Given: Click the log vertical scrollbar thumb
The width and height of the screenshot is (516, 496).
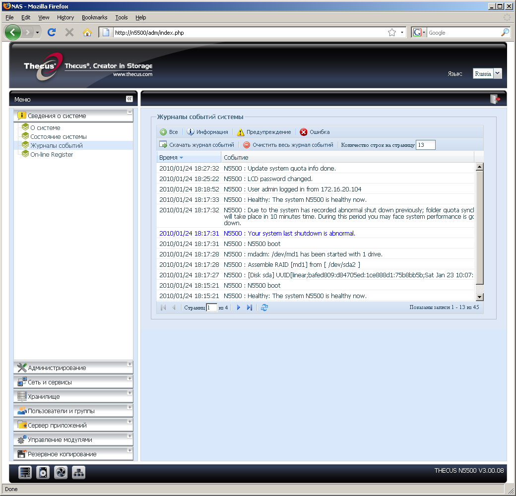Looking at the screenshot, I should [479, 227].
